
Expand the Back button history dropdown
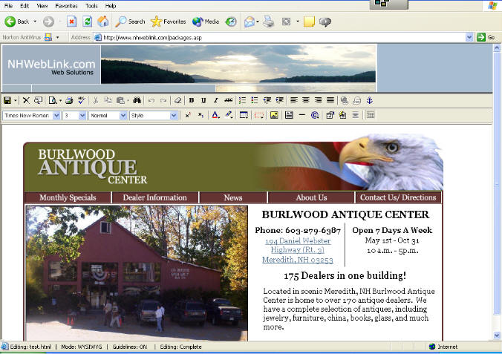coord(35,22)
